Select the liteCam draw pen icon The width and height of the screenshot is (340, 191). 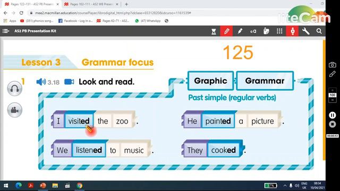coord(332,74)
